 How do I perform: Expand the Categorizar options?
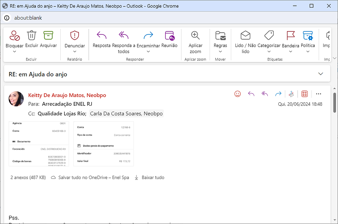(269, 52)
